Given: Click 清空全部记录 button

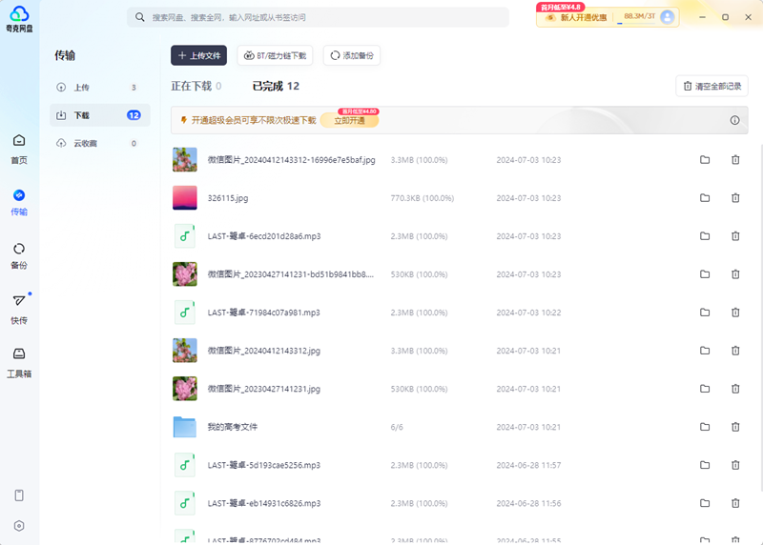Looking at the screenshot, I should (711, 86).
